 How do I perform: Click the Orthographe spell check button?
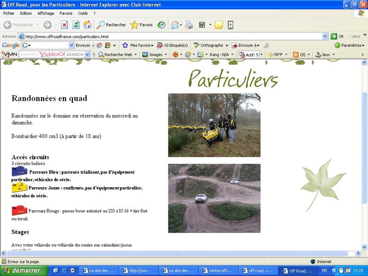(208, 45)
